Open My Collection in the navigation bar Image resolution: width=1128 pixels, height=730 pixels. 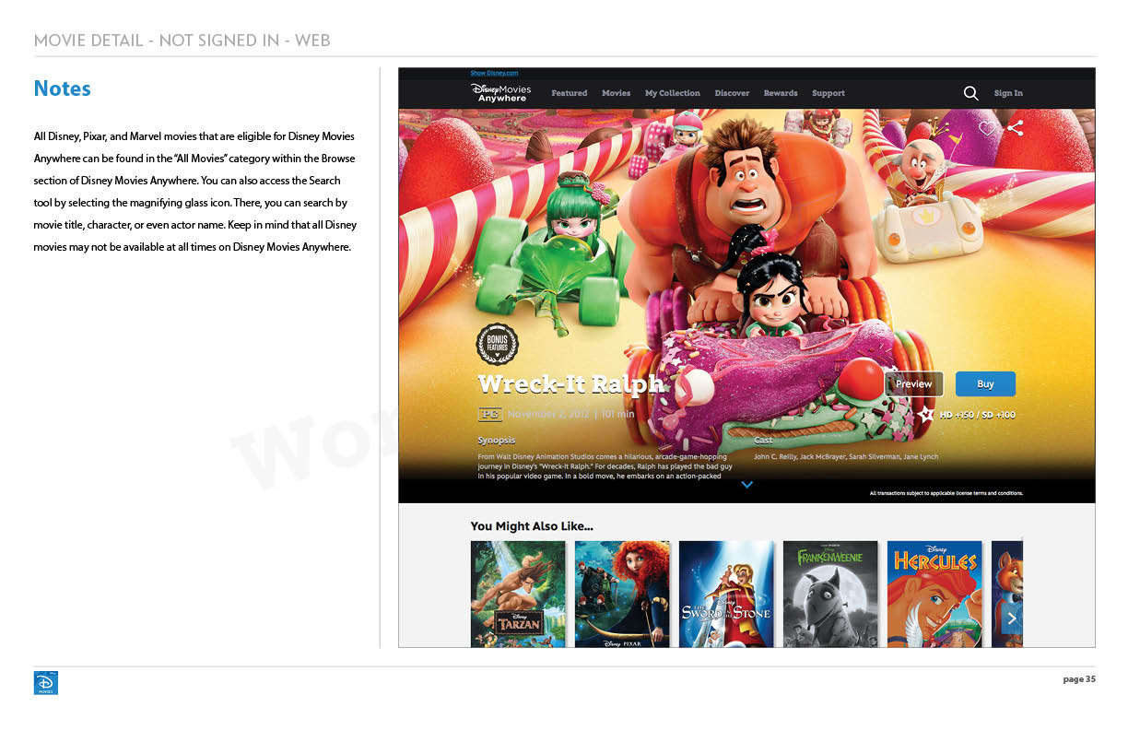[673, 93]
